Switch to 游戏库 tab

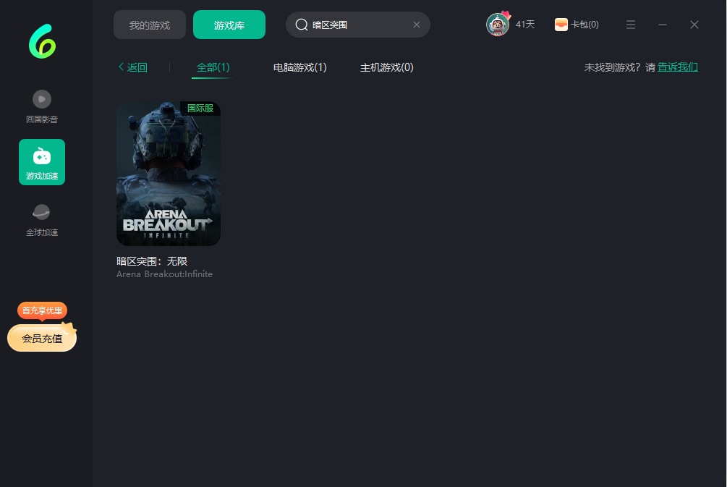pos(229,25)
